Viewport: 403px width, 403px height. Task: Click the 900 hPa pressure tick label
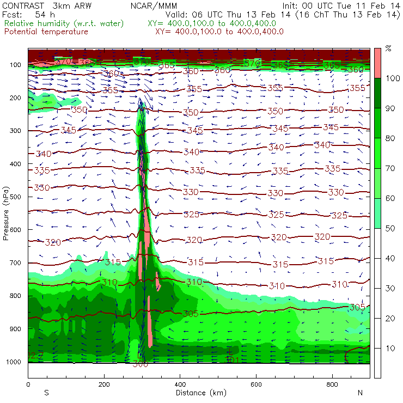click(15, 329)
